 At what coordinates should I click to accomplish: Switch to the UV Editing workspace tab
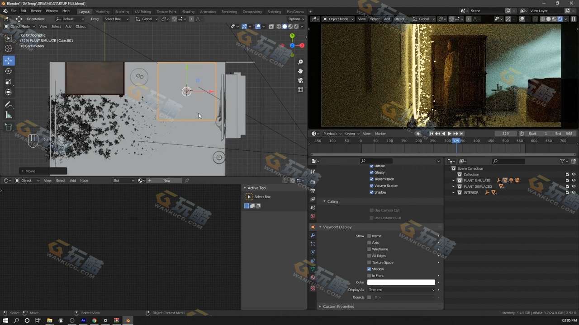pos(143,11)
